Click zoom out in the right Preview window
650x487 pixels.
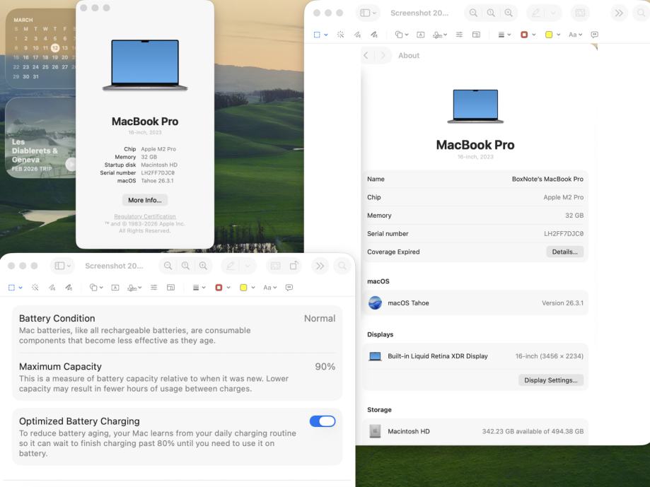[x=473, y=13]
